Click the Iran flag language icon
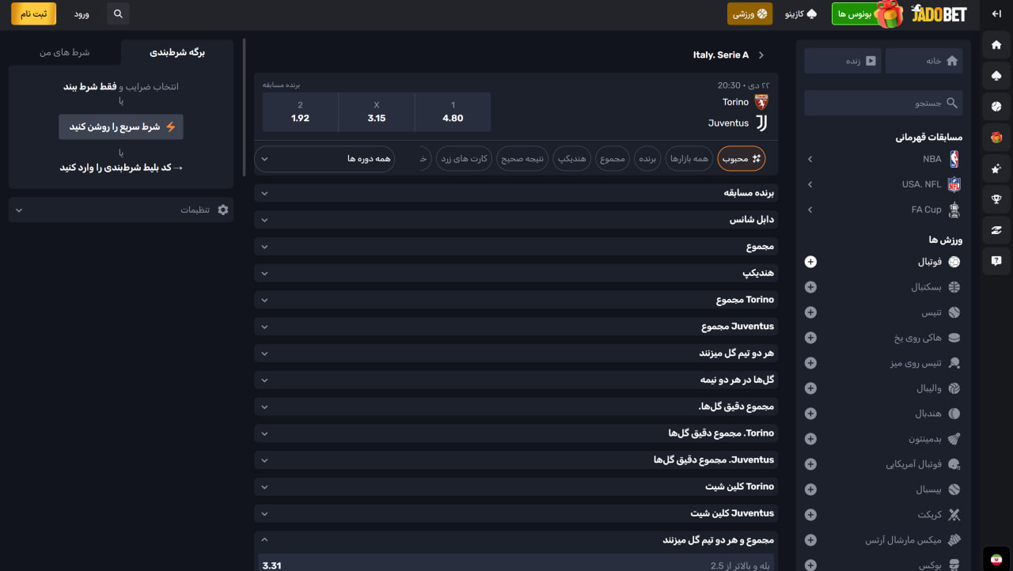 [x=996, y=559]
